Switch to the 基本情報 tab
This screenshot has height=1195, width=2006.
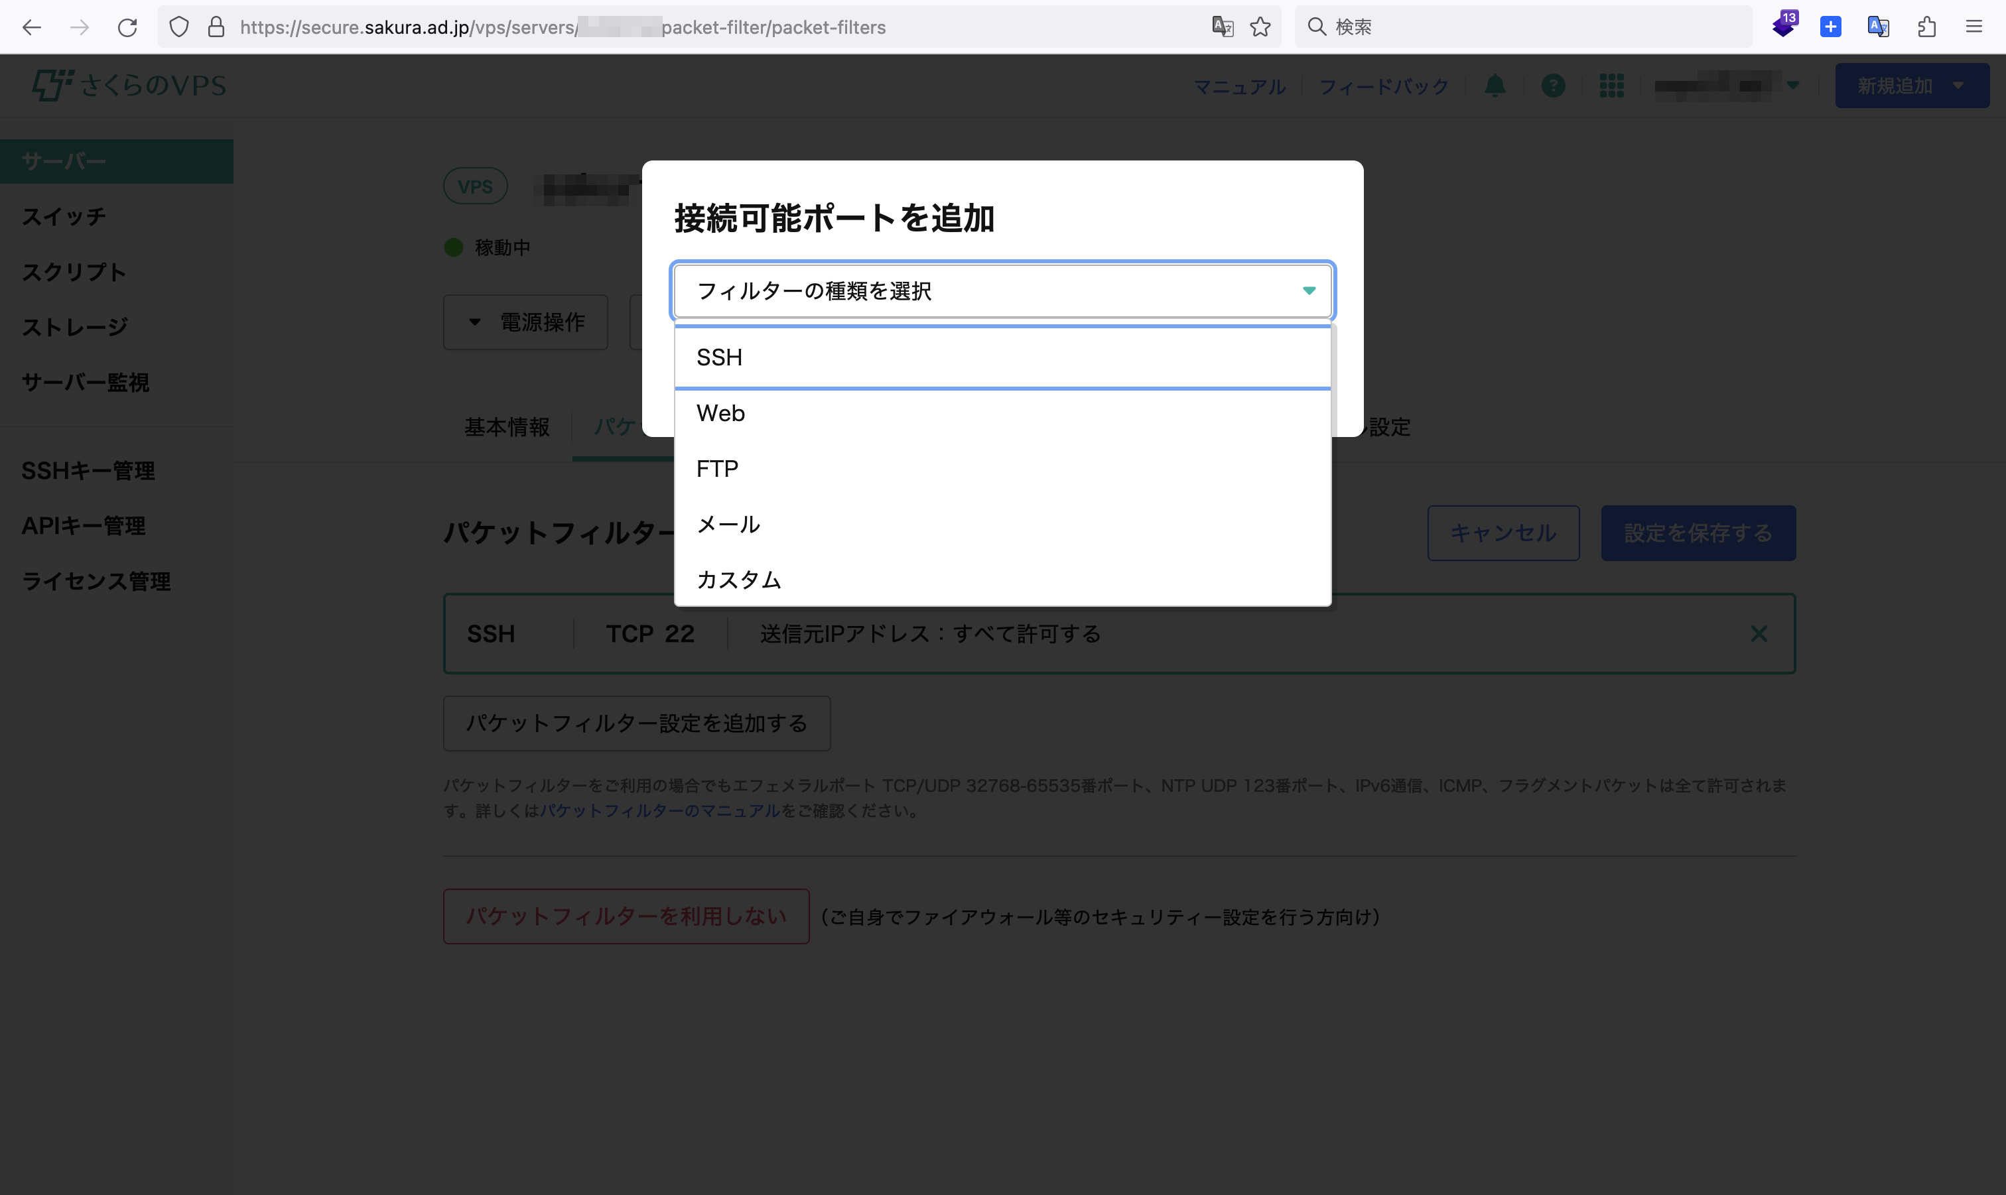click(507, 427)
